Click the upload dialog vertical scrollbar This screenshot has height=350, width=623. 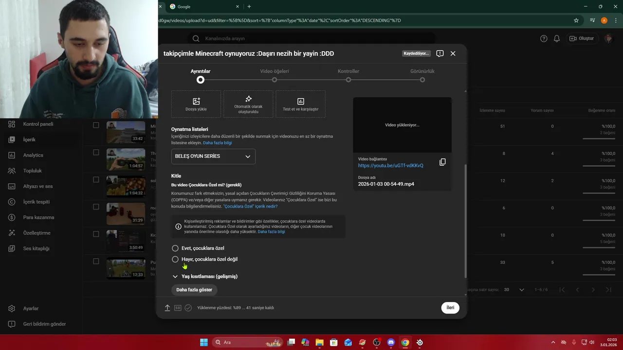pyautogui.click(x=465, y=221)
